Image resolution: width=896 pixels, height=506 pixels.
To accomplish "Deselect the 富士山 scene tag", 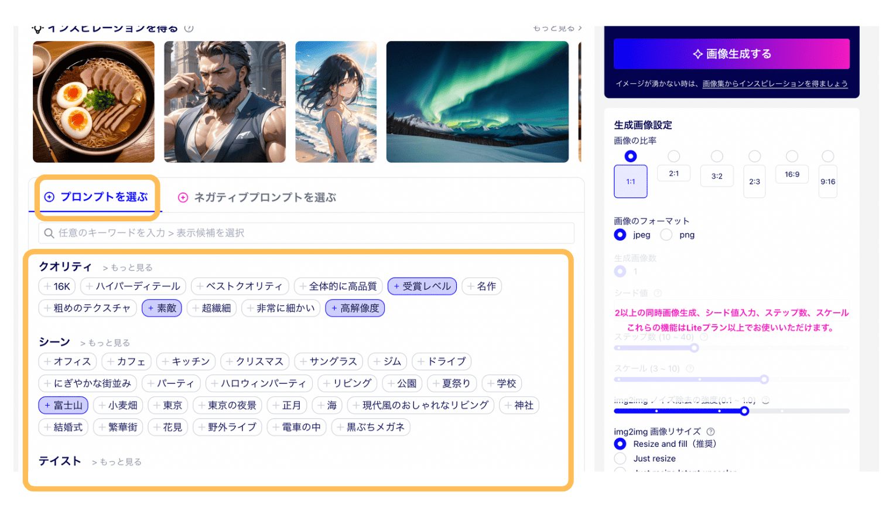I will (x=63, y=405).
